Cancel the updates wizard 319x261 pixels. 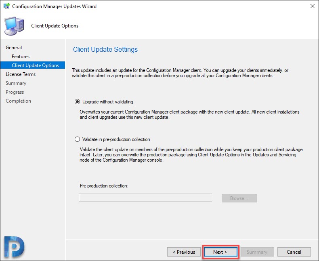(294, 252)
